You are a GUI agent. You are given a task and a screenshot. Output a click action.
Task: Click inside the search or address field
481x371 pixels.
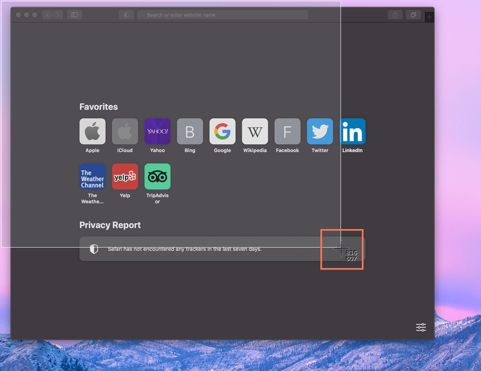pos(222,14)
